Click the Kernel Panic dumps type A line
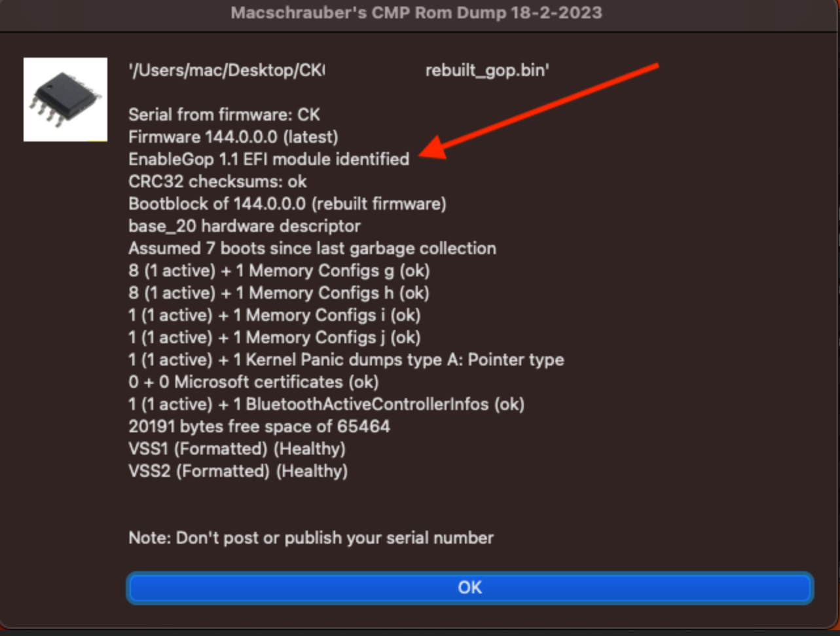Image resolution: width=840 pixels, height=636 pixels. (346, 360)
